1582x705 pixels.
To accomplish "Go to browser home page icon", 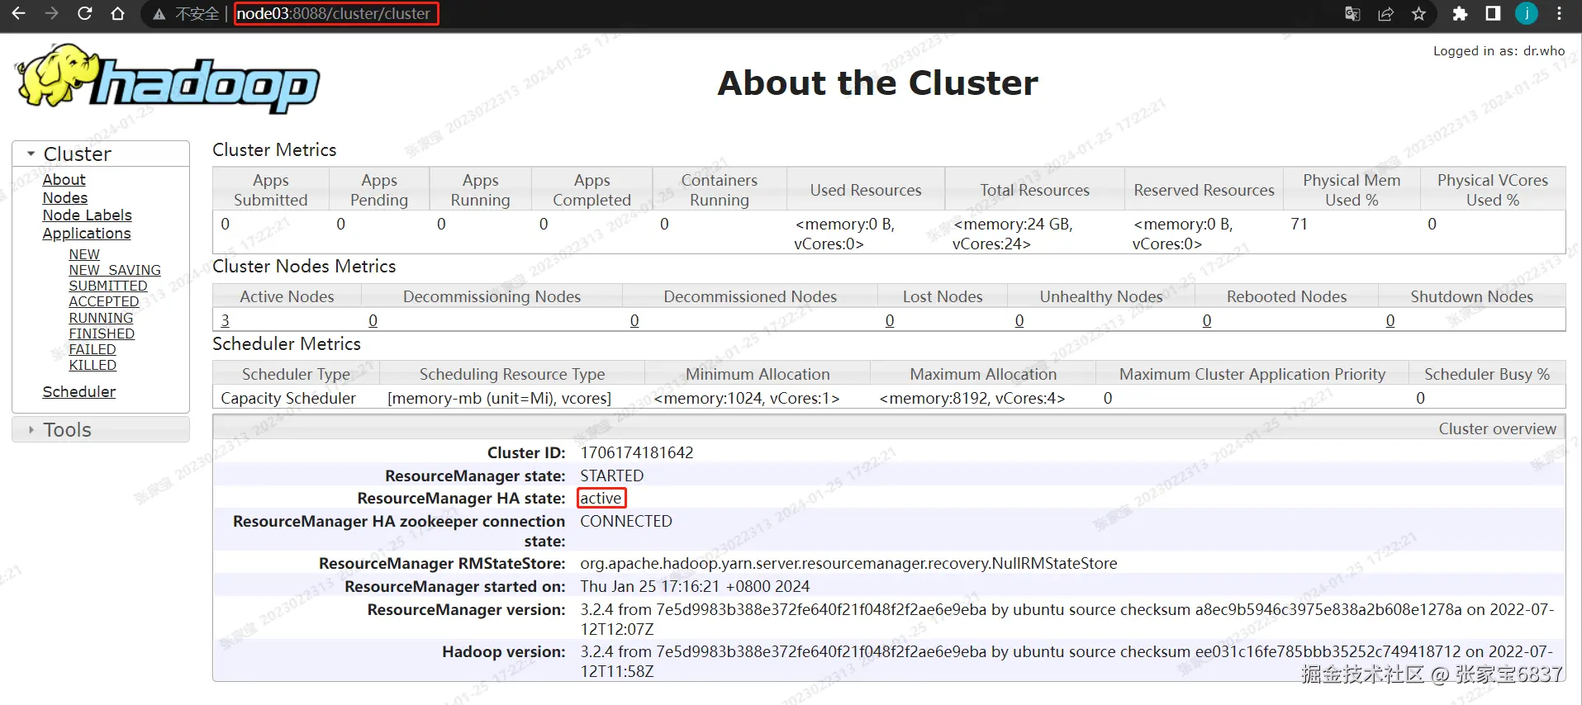I will coord(117,13).
